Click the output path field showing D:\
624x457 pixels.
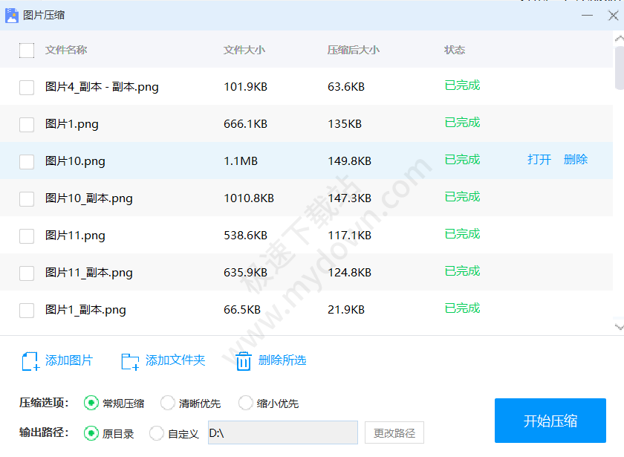point(281,433)
